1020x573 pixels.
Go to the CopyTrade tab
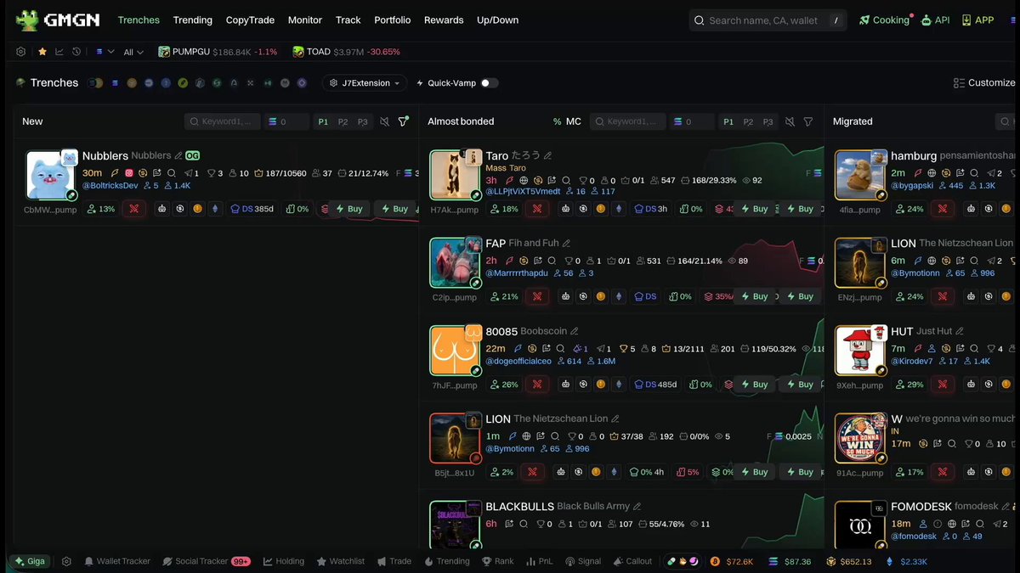coord(250,20)
